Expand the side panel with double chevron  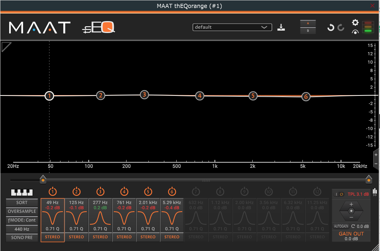pyautogui.click(x=375, y=195)
